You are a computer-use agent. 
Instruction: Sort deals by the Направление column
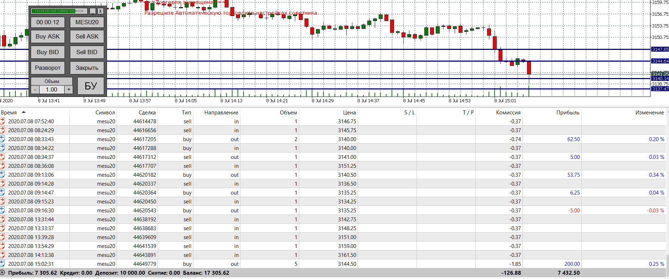[221, 113]
